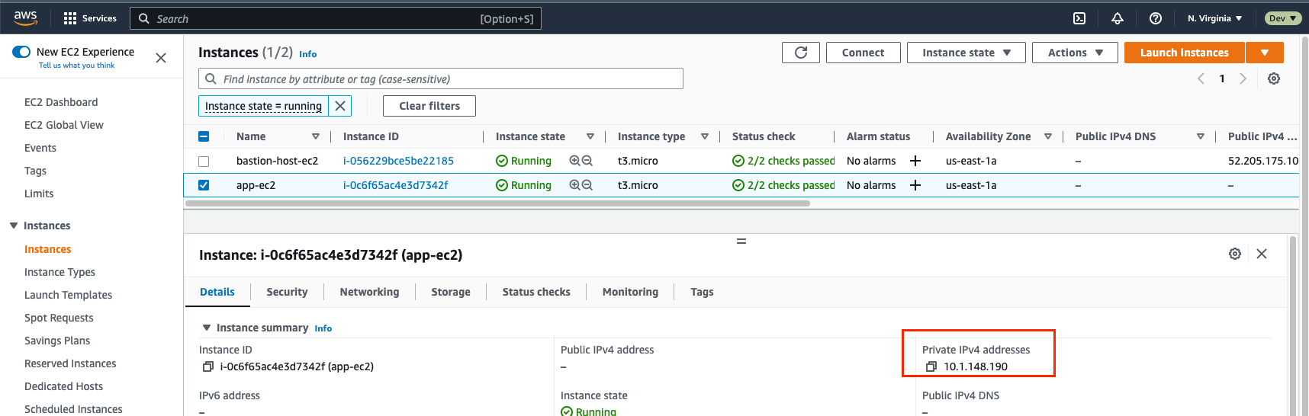Screen dimensions: 1309x416
Task: Sort by Availability Zone column arrow
Action: 1048,136
